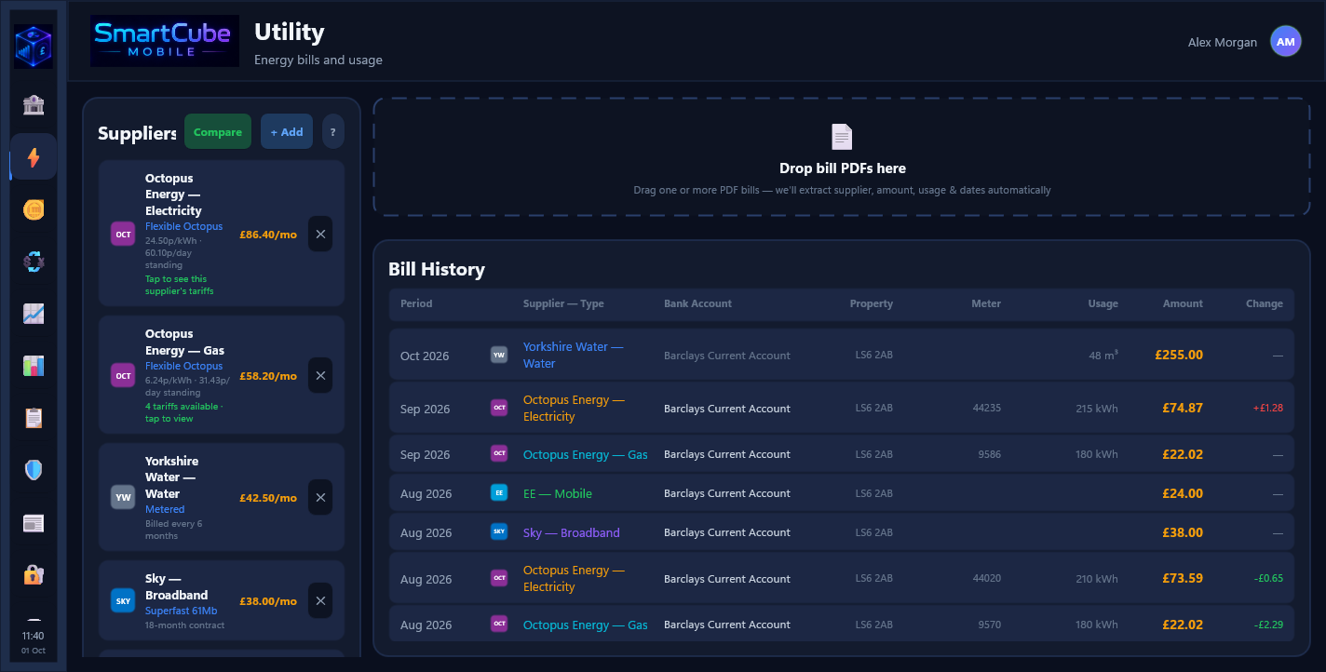Click the SKY badge on Sky Broadband supplier card
The width and height of the screenshot is (1326, 672).
123,600
